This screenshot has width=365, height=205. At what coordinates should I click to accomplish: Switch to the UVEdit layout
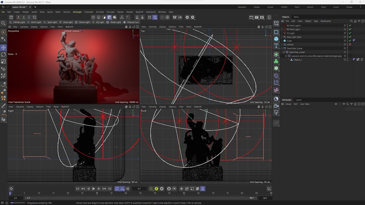(284, 7)
